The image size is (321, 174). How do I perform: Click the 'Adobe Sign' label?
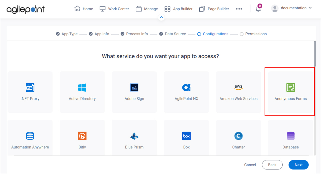pyautogui.click(x=134, y=99)
